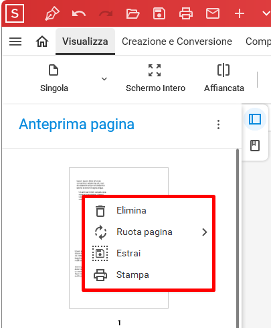Image resolution: width=271 pixels, height=328 pixels.
Task: Click the printer icon in the red toolbar
Action: click(186, 13)
